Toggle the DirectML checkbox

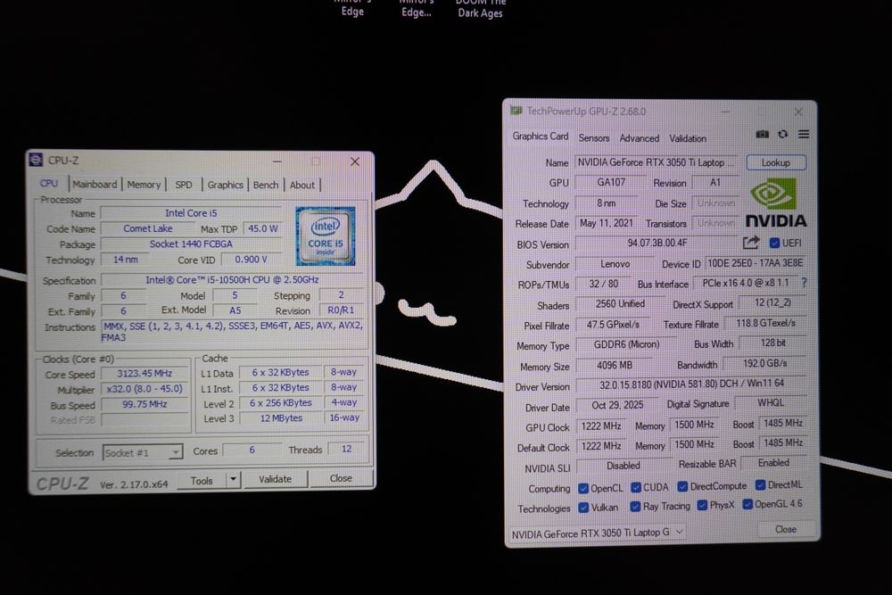760,485
